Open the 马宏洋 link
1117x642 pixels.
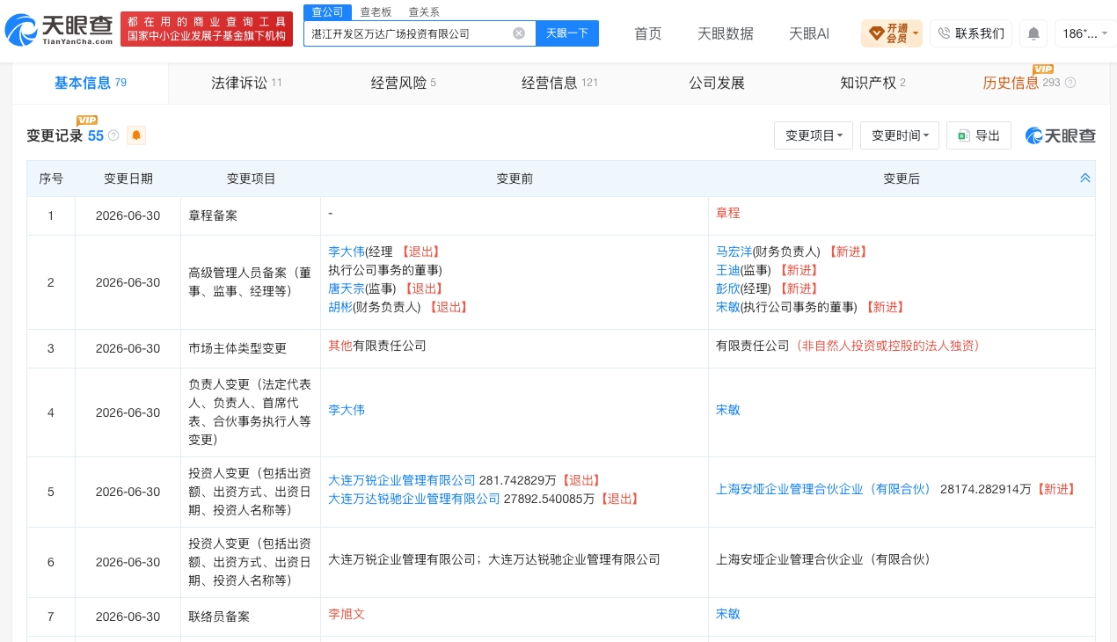734,252
